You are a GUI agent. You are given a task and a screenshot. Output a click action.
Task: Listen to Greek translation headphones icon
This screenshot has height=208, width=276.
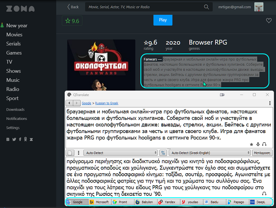point(264,194)
